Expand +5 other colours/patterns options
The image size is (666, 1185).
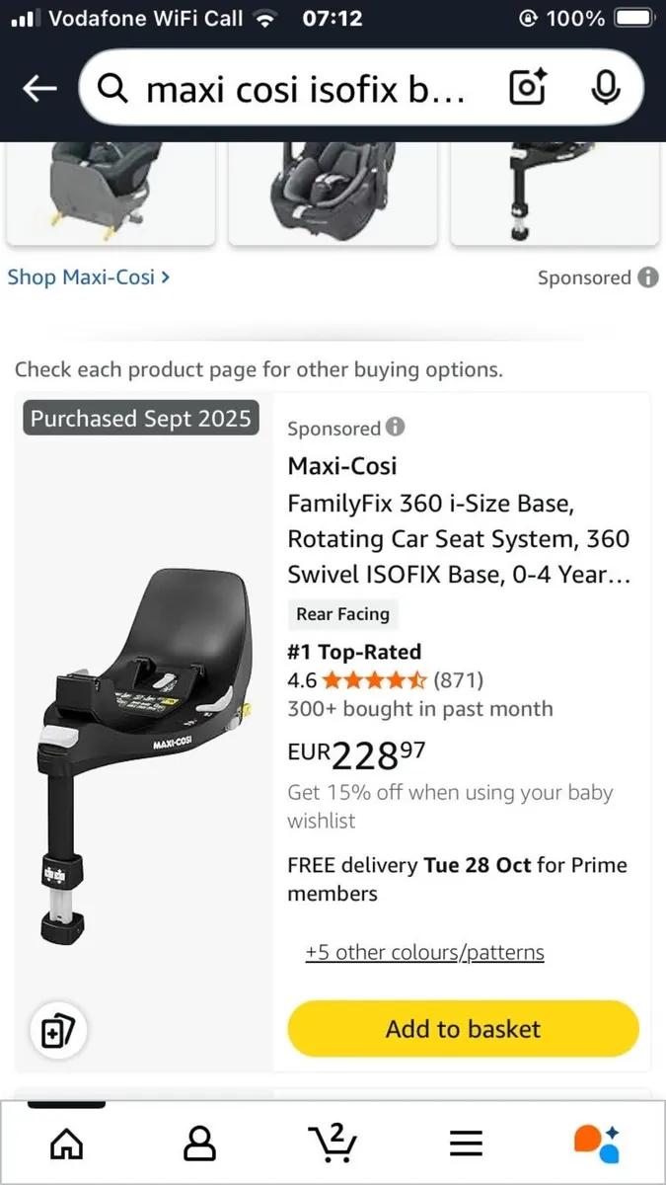tap(424, 953)
